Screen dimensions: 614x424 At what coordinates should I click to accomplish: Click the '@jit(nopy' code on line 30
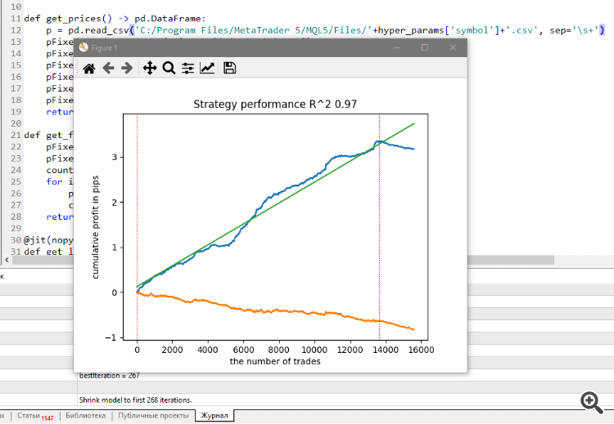pyautogui.click(x=48, y=240)
